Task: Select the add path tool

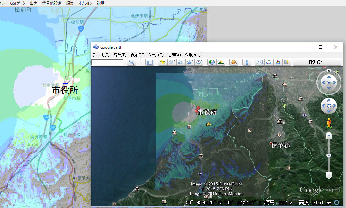Action: pyautogui.click(x=181, y=62)
